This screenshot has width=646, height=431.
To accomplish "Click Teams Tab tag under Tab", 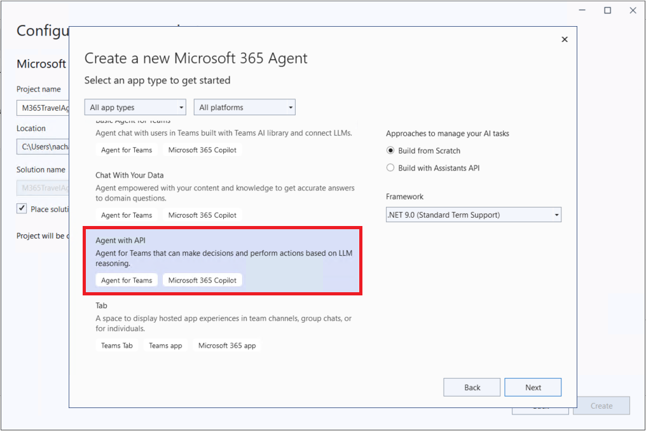I will 117,346.
